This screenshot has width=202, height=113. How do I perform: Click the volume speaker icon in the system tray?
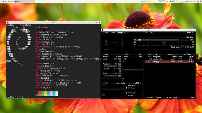[167, 1]
